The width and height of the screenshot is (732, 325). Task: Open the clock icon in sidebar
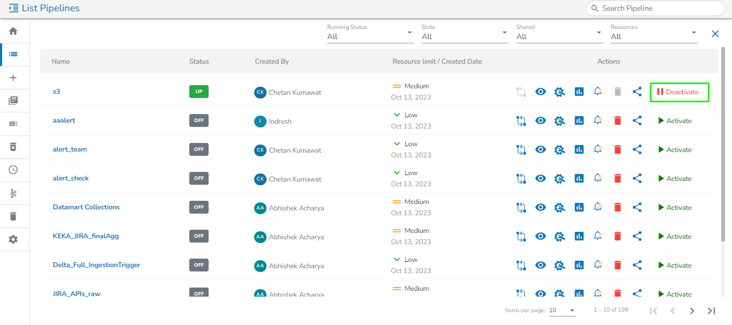pos(13,170)
